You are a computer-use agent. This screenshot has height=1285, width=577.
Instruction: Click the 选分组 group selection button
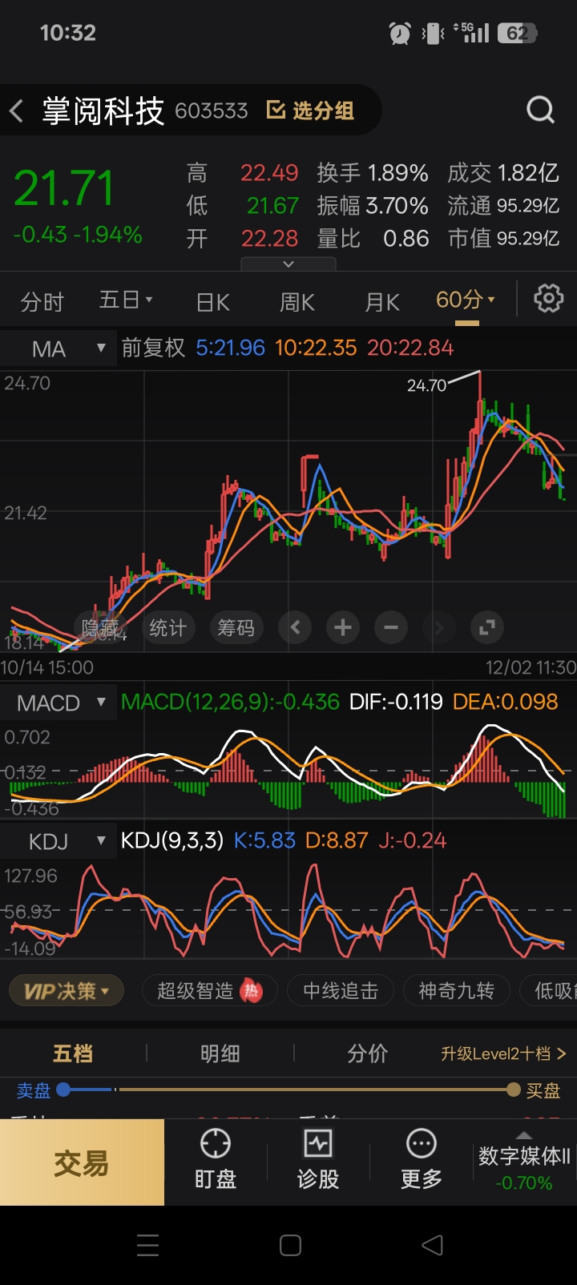[310, 111]
